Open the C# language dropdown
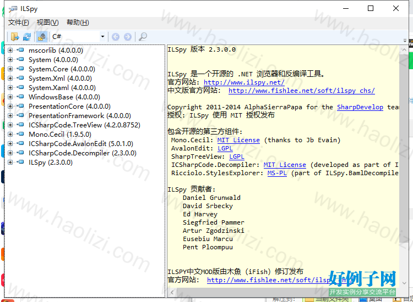413x302 pixels. click(79, 37)
